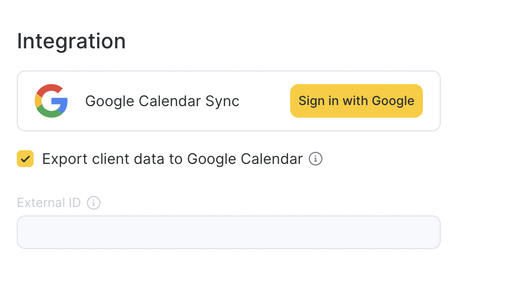Show help beside the Google Calendar export option
Viewport: 531px width, 290px height.
point(315,159)
